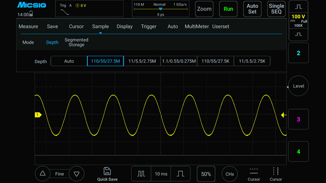Tap the pulse icon at top right
Image resolution: width=326 pixels, height=183 pixels.
[298, 7]
